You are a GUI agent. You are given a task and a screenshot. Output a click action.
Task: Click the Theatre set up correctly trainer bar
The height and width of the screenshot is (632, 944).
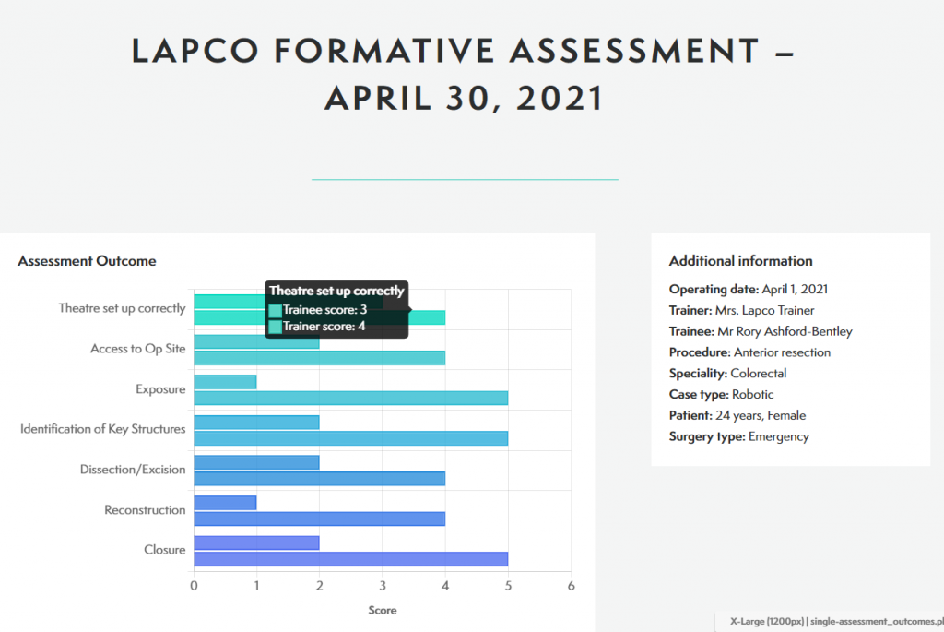319,317
